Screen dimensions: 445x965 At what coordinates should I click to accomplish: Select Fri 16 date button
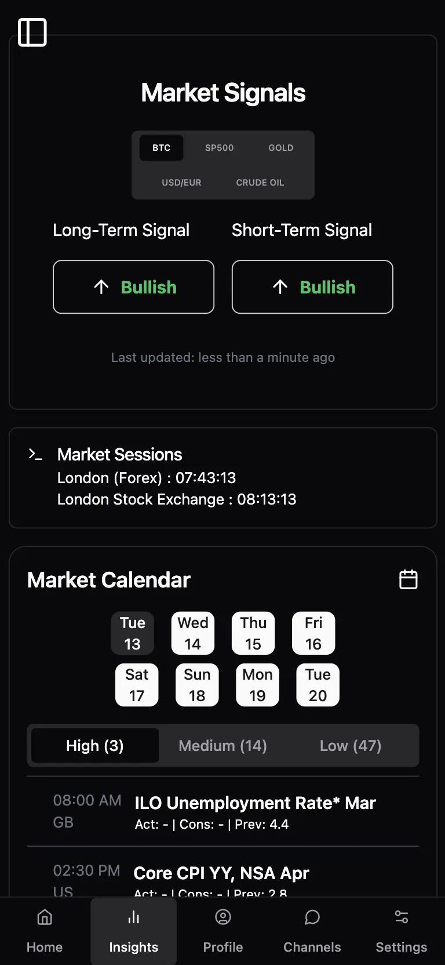[313, 633]
